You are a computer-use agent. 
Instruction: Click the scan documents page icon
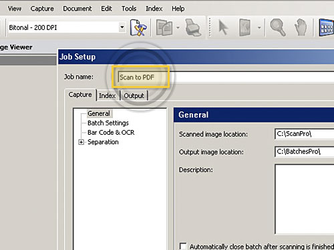tap(164, 28)
